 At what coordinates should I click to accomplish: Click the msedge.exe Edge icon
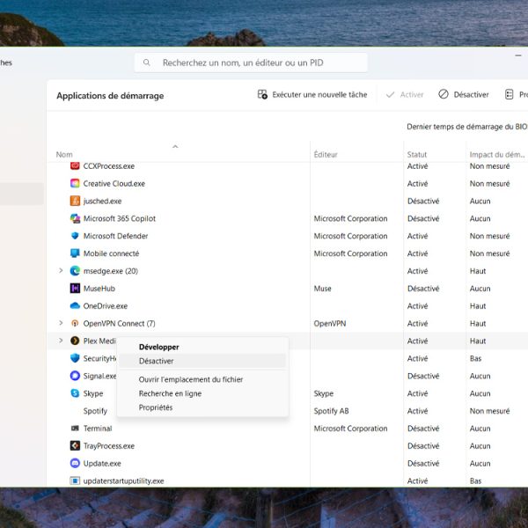(x=75, y=271)
